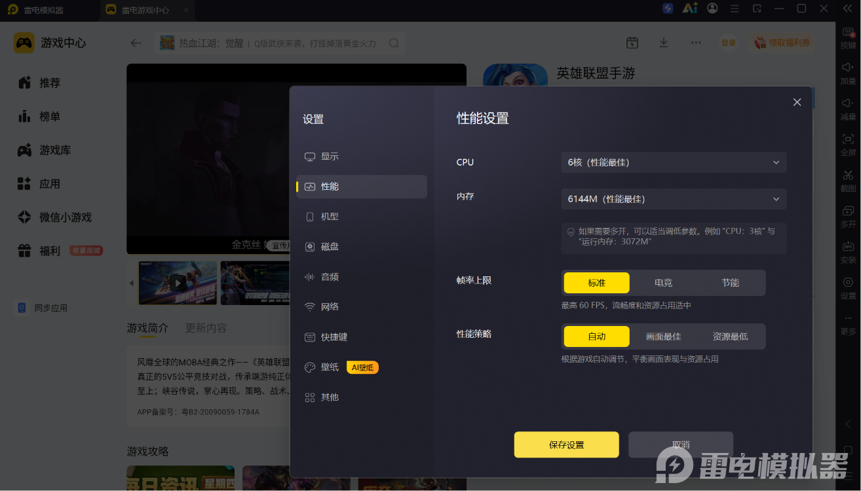Open the AI assistant icon in title bar

tap(690, 9)
